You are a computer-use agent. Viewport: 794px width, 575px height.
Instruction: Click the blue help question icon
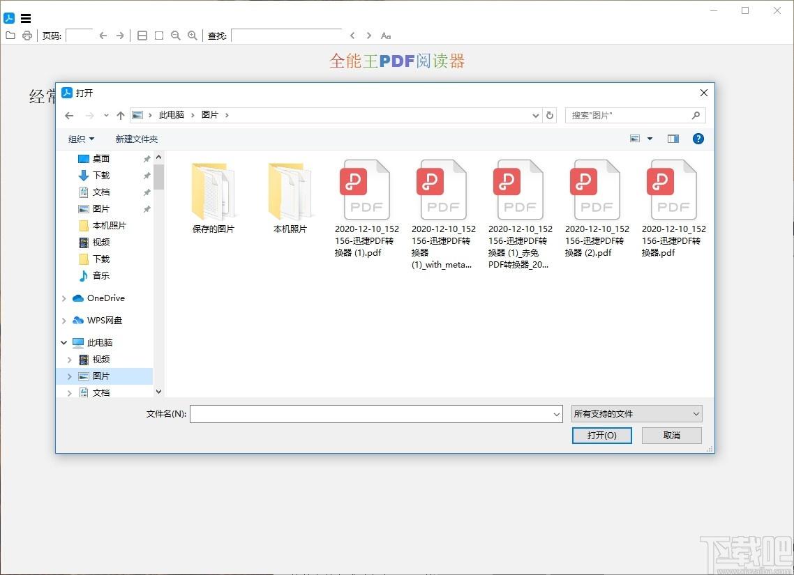point(698,139)
